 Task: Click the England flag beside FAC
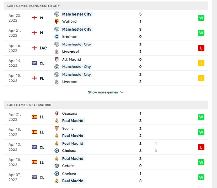pos(34,48)
